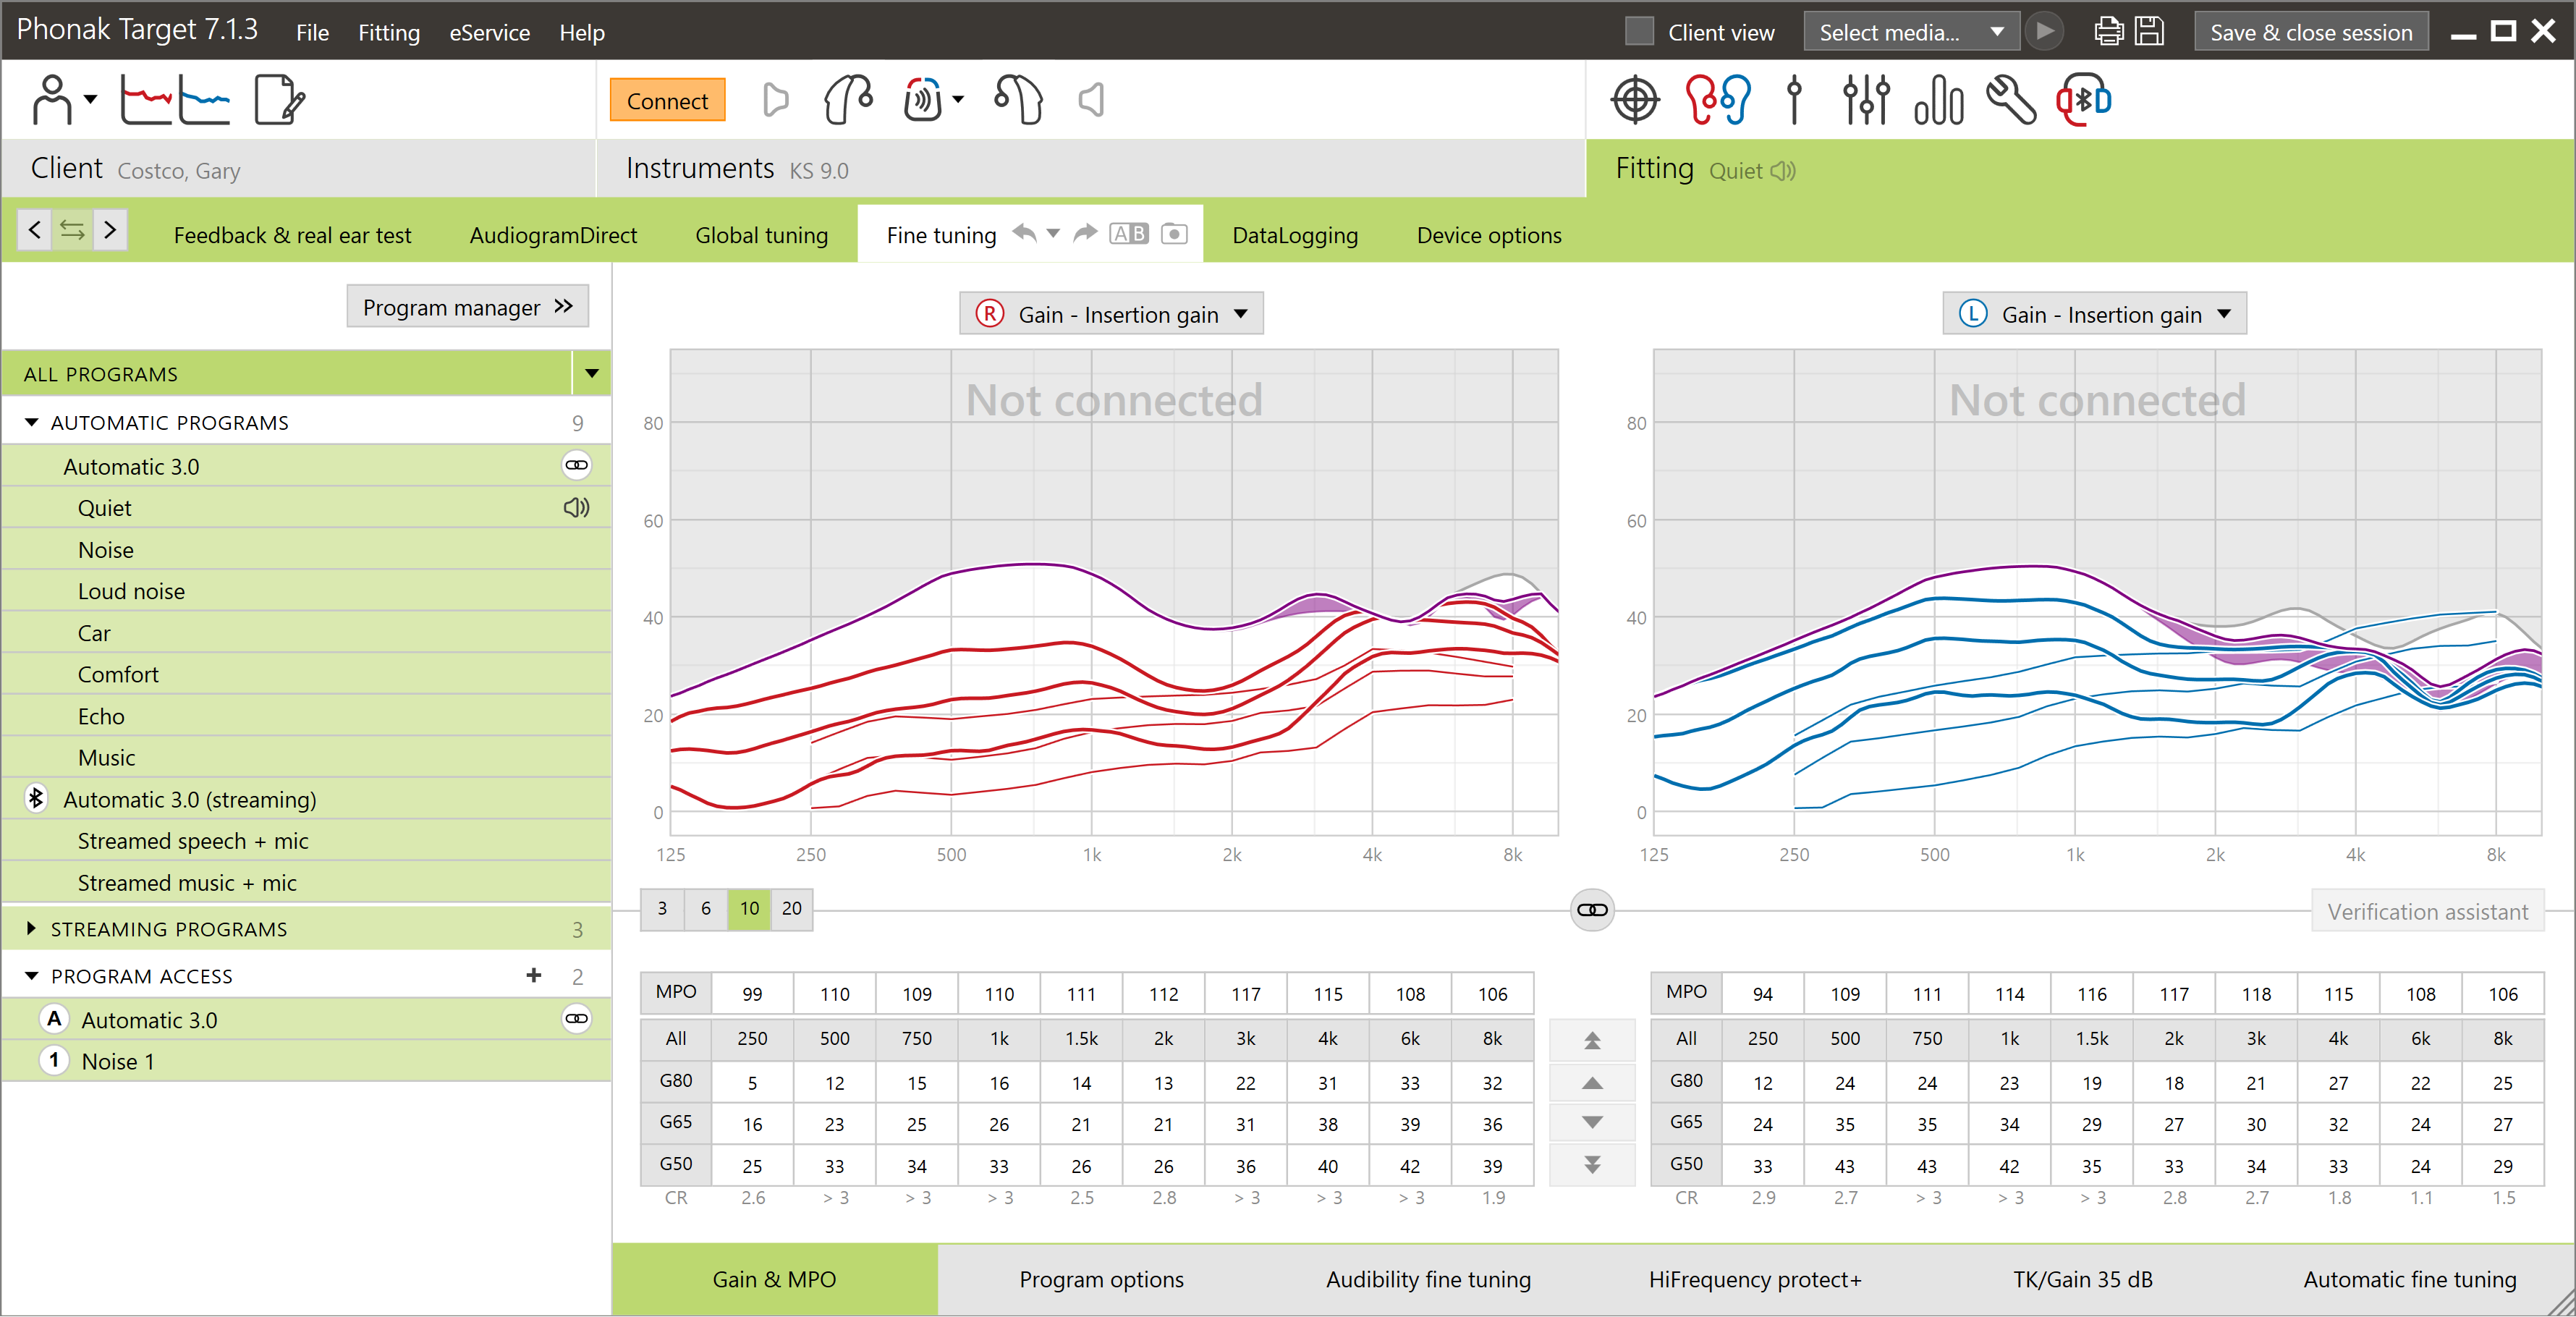Select curve resolution 6
This screenshot has width=2576, height=1317.
(706, 909)
